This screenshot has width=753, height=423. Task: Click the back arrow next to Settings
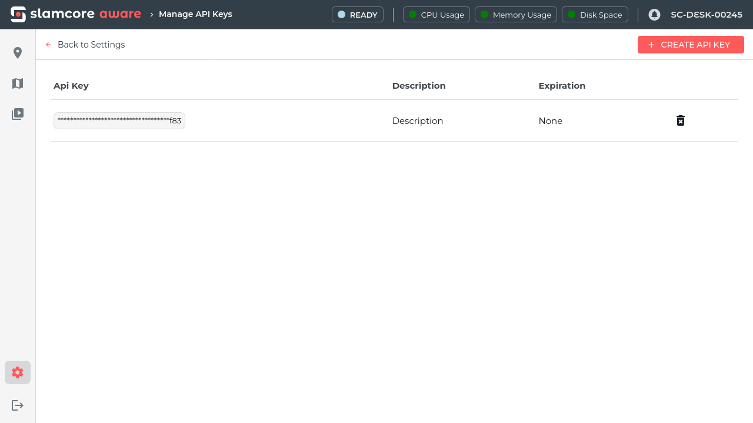click(x=48, y=45)
